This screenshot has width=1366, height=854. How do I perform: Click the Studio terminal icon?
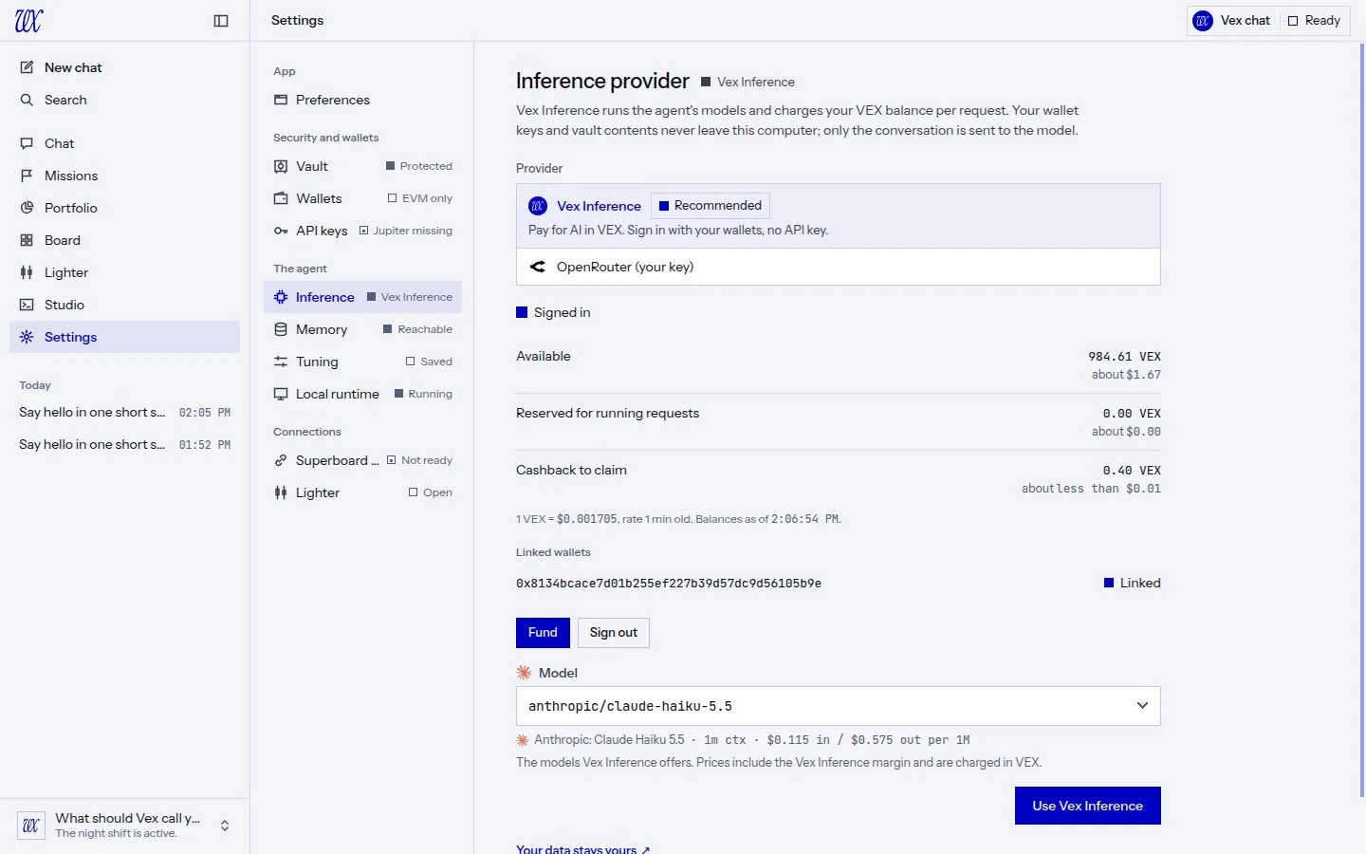(x=27, y=305)
